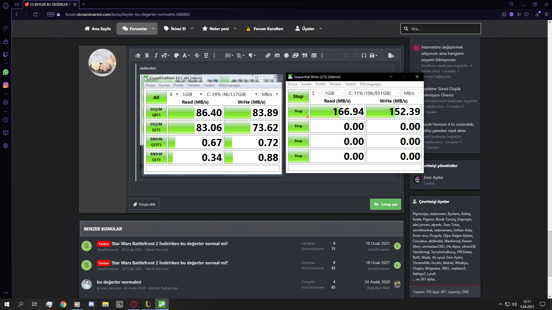
Task: Toggle bold formatting in reply editor
Action: click(147, 55)
